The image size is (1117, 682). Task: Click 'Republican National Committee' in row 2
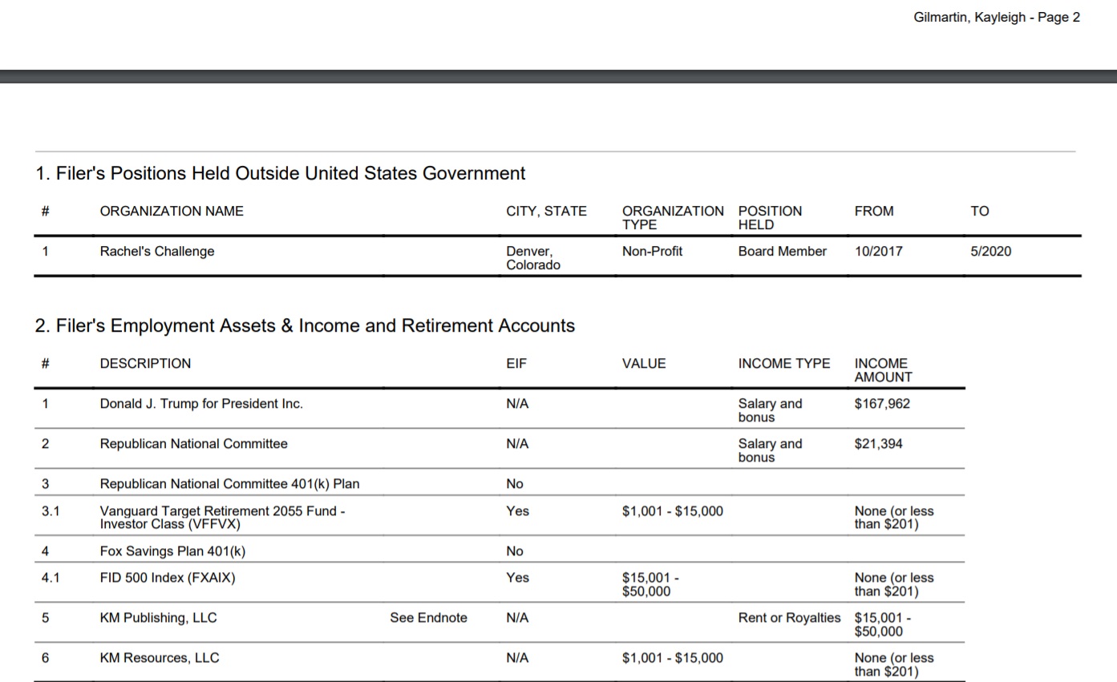(193, 444)
